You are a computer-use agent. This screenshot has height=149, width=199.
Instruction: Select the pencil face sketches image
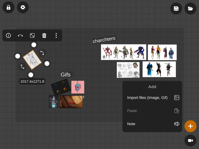click(128, 70)
